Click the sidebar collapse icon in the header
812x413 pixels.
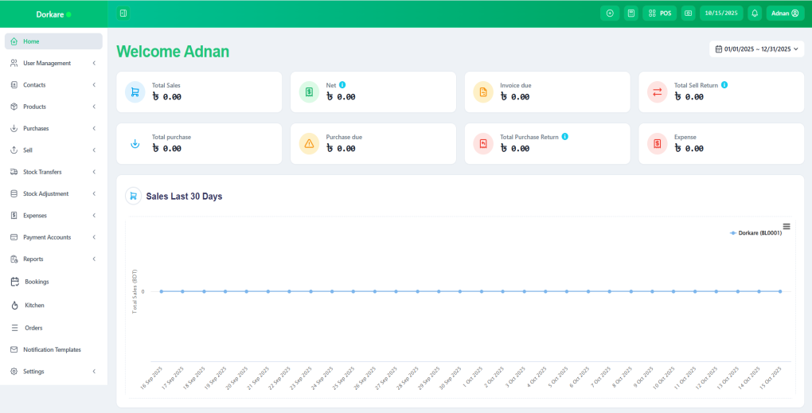coord(123,14)
